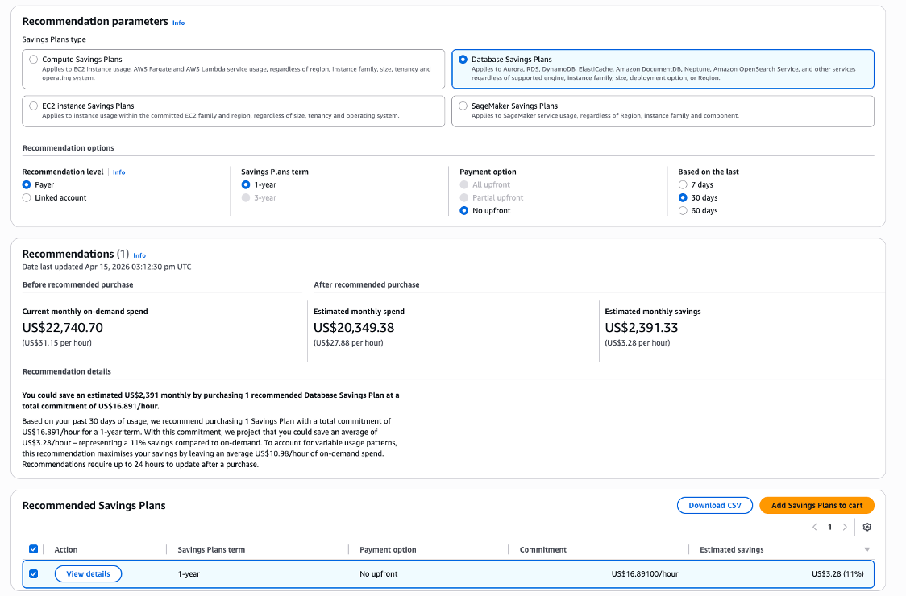Screen dimensions: 906x596
Task: Open Info link beside Recommendation level
Action: [119, 172]
